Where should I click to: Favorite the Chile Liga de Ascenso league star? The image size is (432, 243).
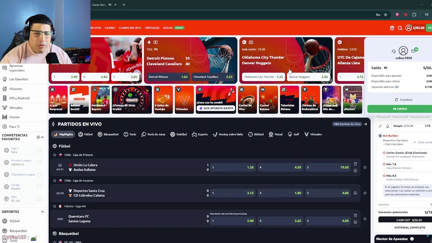coord(55,181)
